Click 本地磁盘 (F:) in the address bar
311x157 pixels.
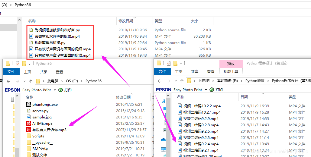(227, 81)
